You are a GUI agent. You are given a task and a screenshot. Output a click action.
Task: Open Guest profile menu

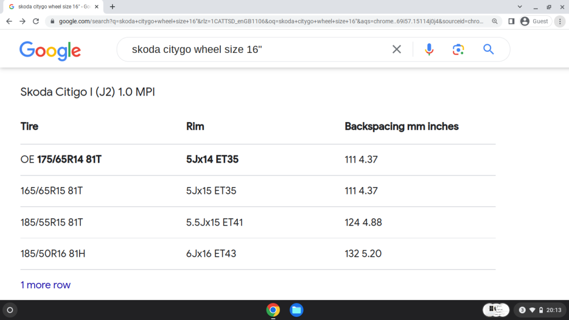(535, 22)
